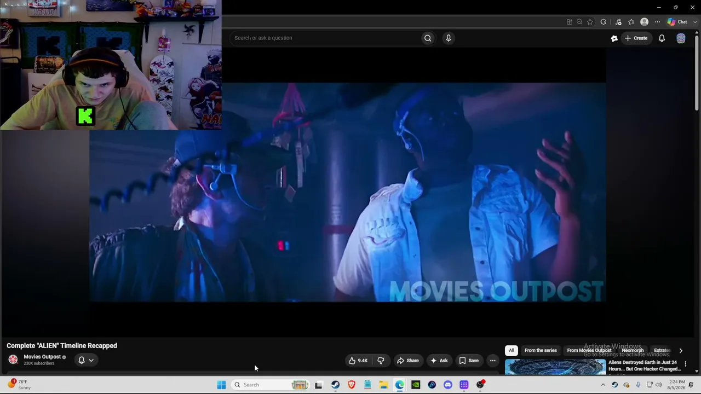Open the favorites list
Viewport: 701px width, 394px height.
631,22
